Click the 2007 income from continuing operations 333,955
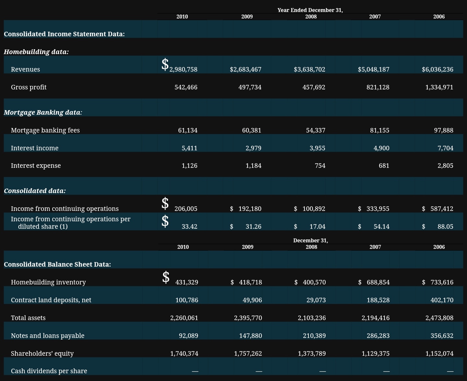Screen dimensions: 467x381 pos(378,209)
